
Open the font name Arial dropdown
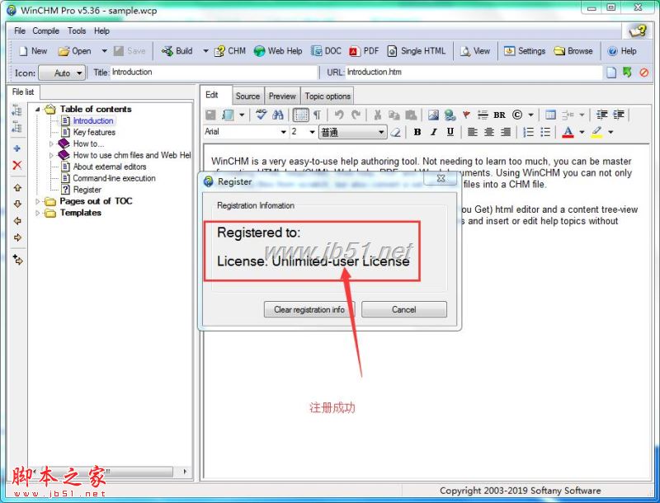284,132
